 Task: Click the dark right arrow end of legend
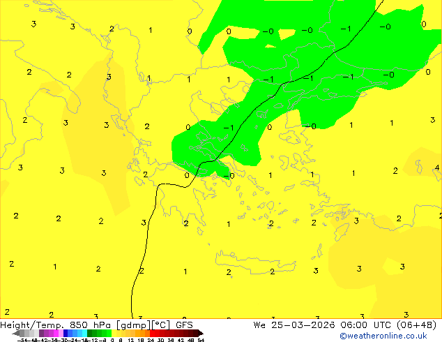point(201,334)
